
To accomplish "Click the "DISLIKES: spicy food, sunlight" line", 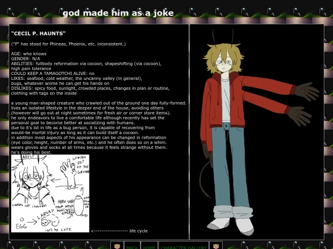I will (90, 89).
